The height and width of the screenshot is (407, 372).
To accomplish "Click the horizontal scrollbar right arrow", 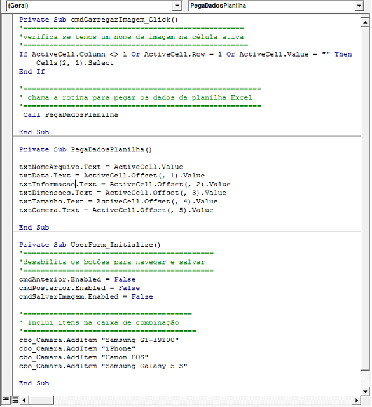I will point(357,400).
